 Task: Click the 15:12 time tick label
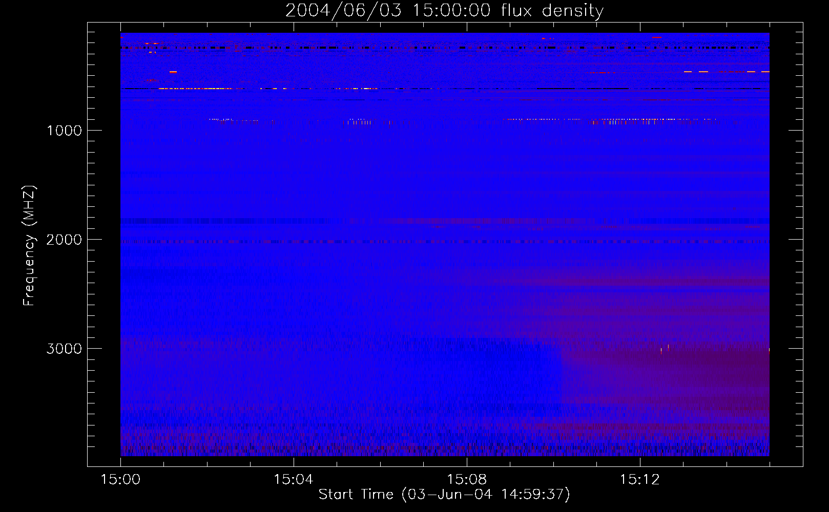[x=639, y=480]
